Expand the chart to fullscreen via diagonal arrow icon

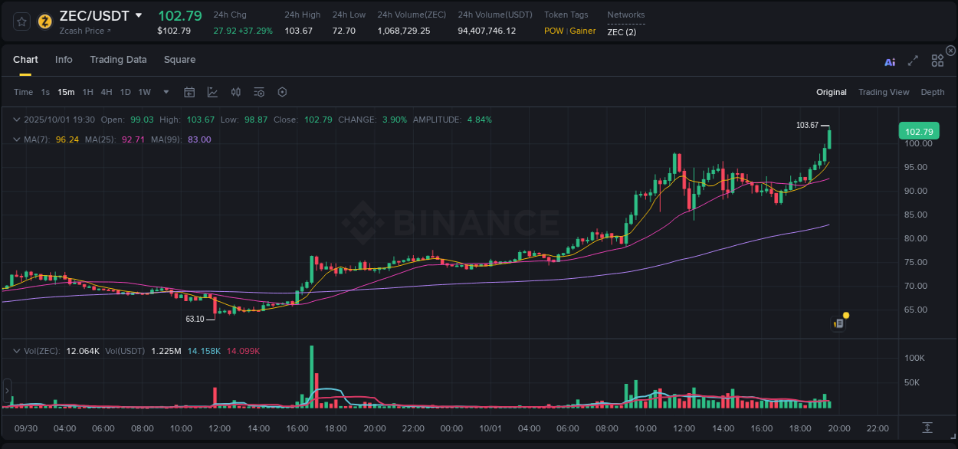(913, 61)
